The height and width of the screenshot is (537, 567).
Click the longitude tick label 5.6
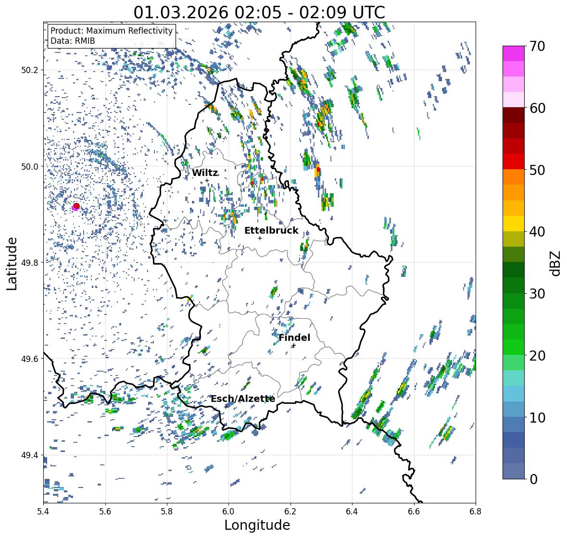click(105, 512)
